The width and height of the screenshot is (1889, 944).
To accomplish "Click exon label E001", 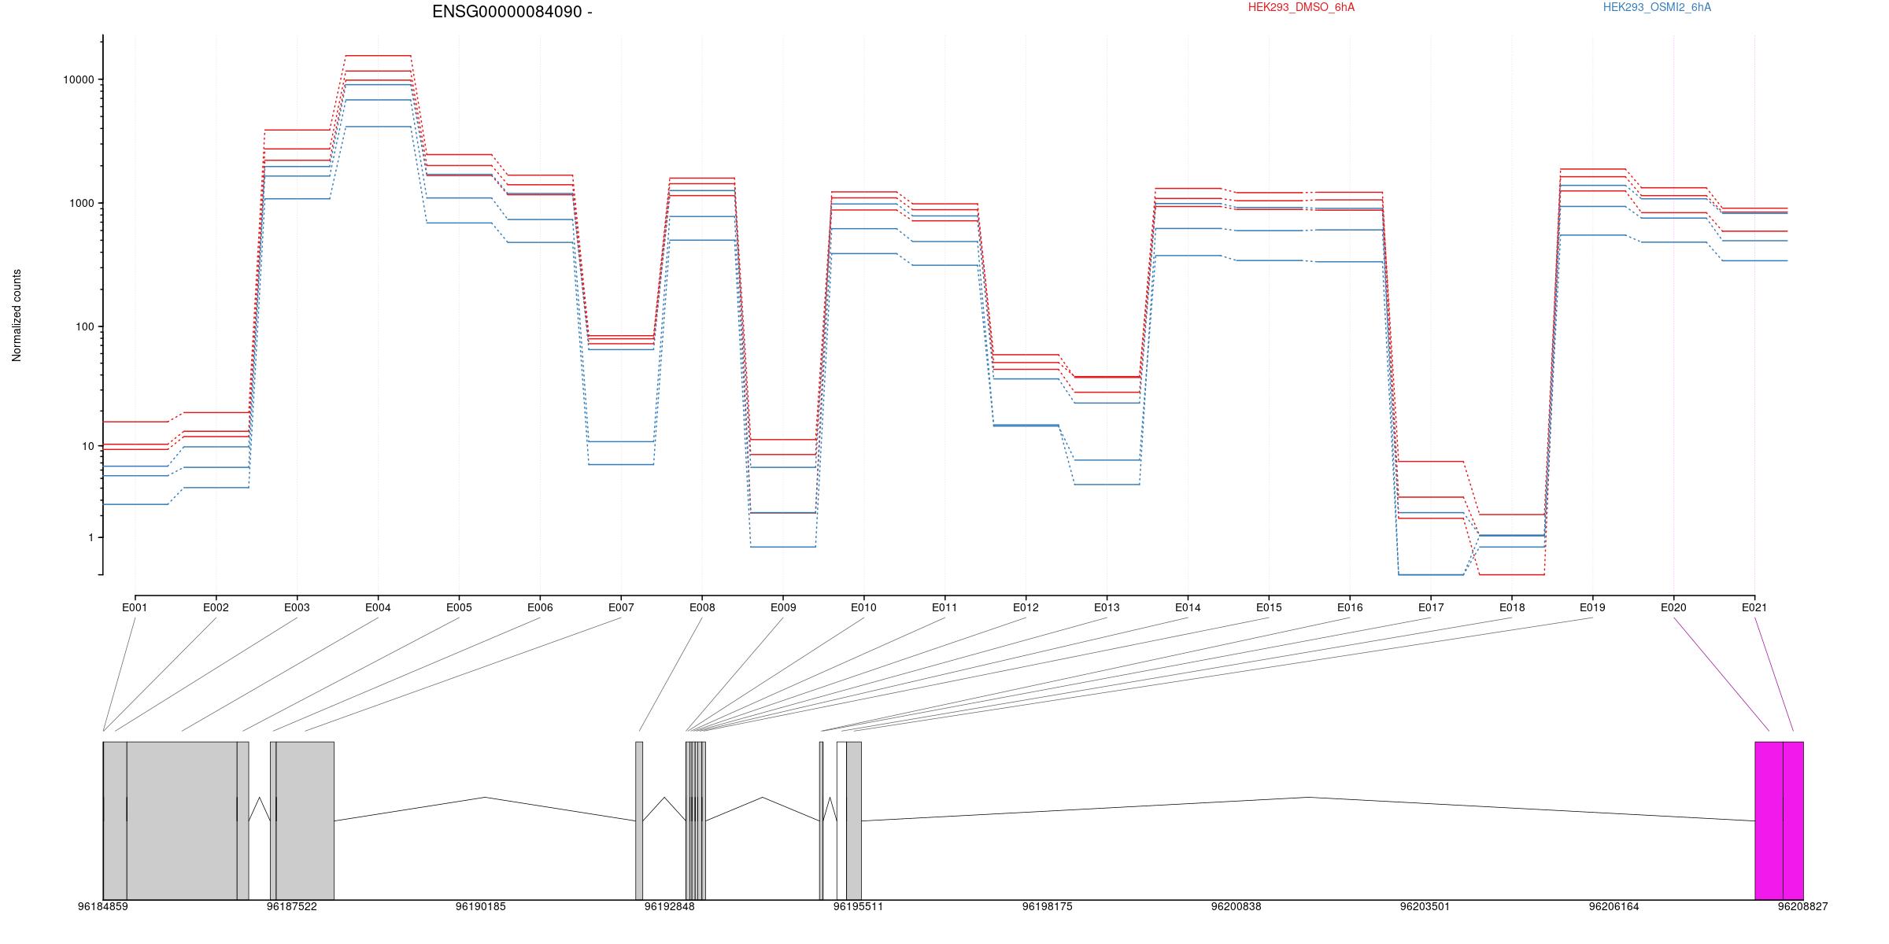I will (x=135, y=607).
